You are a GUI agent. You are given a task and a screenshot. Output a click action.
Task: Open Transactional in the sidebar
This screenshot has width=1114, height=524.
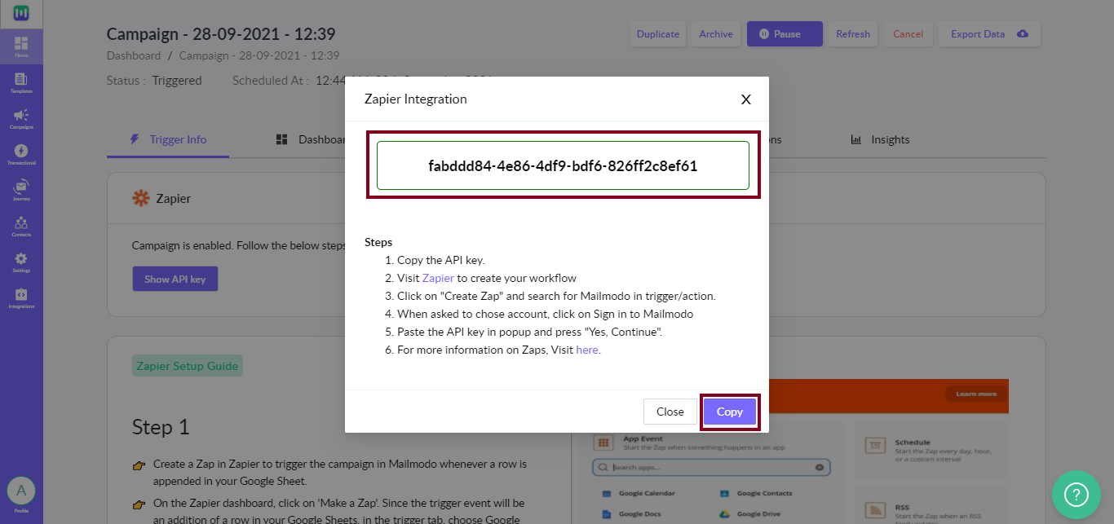pyautogui.click(x=21, y=154)
